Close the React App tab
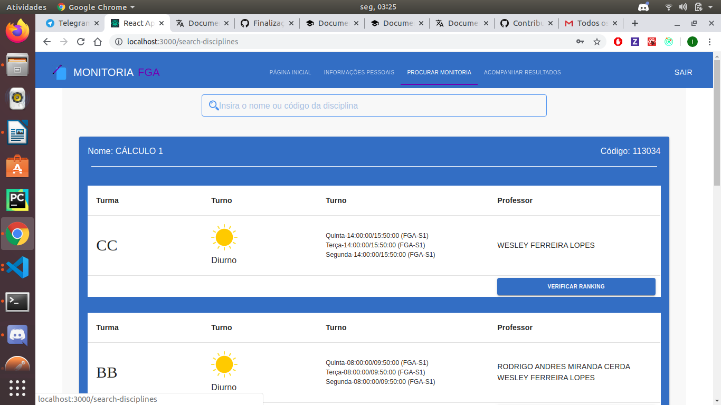The image size is (721, 405). (162, 23)
